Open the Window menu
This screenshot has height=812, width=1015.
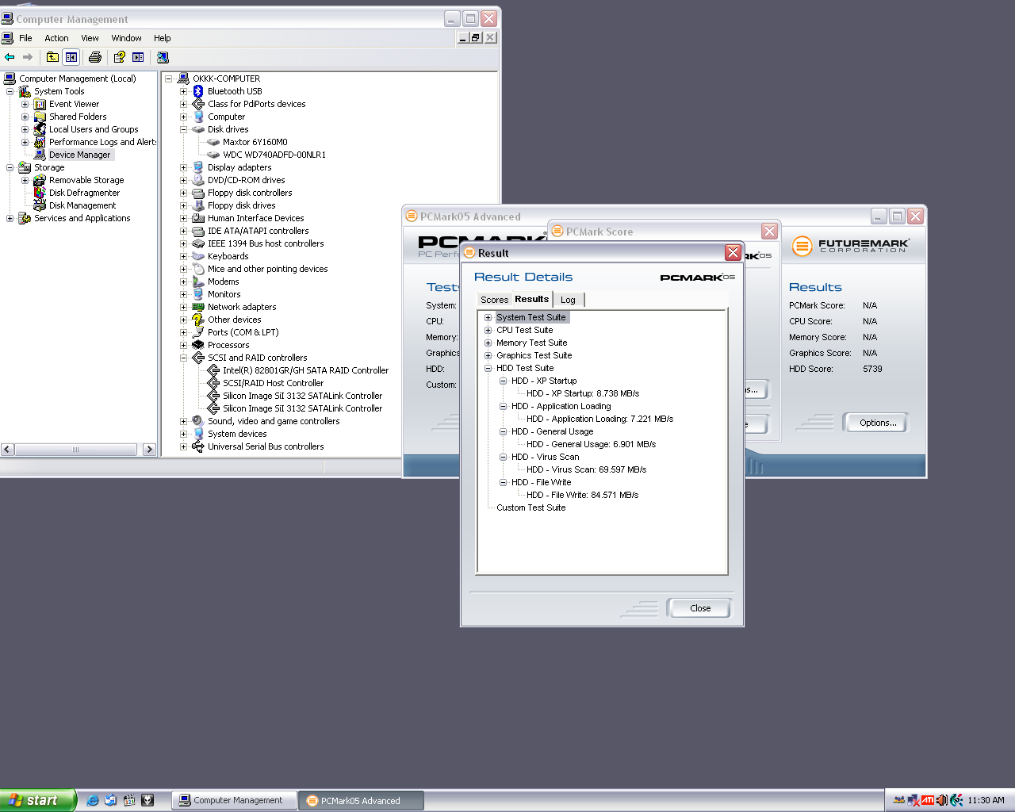pyautogui.click(x=126, y=38)
